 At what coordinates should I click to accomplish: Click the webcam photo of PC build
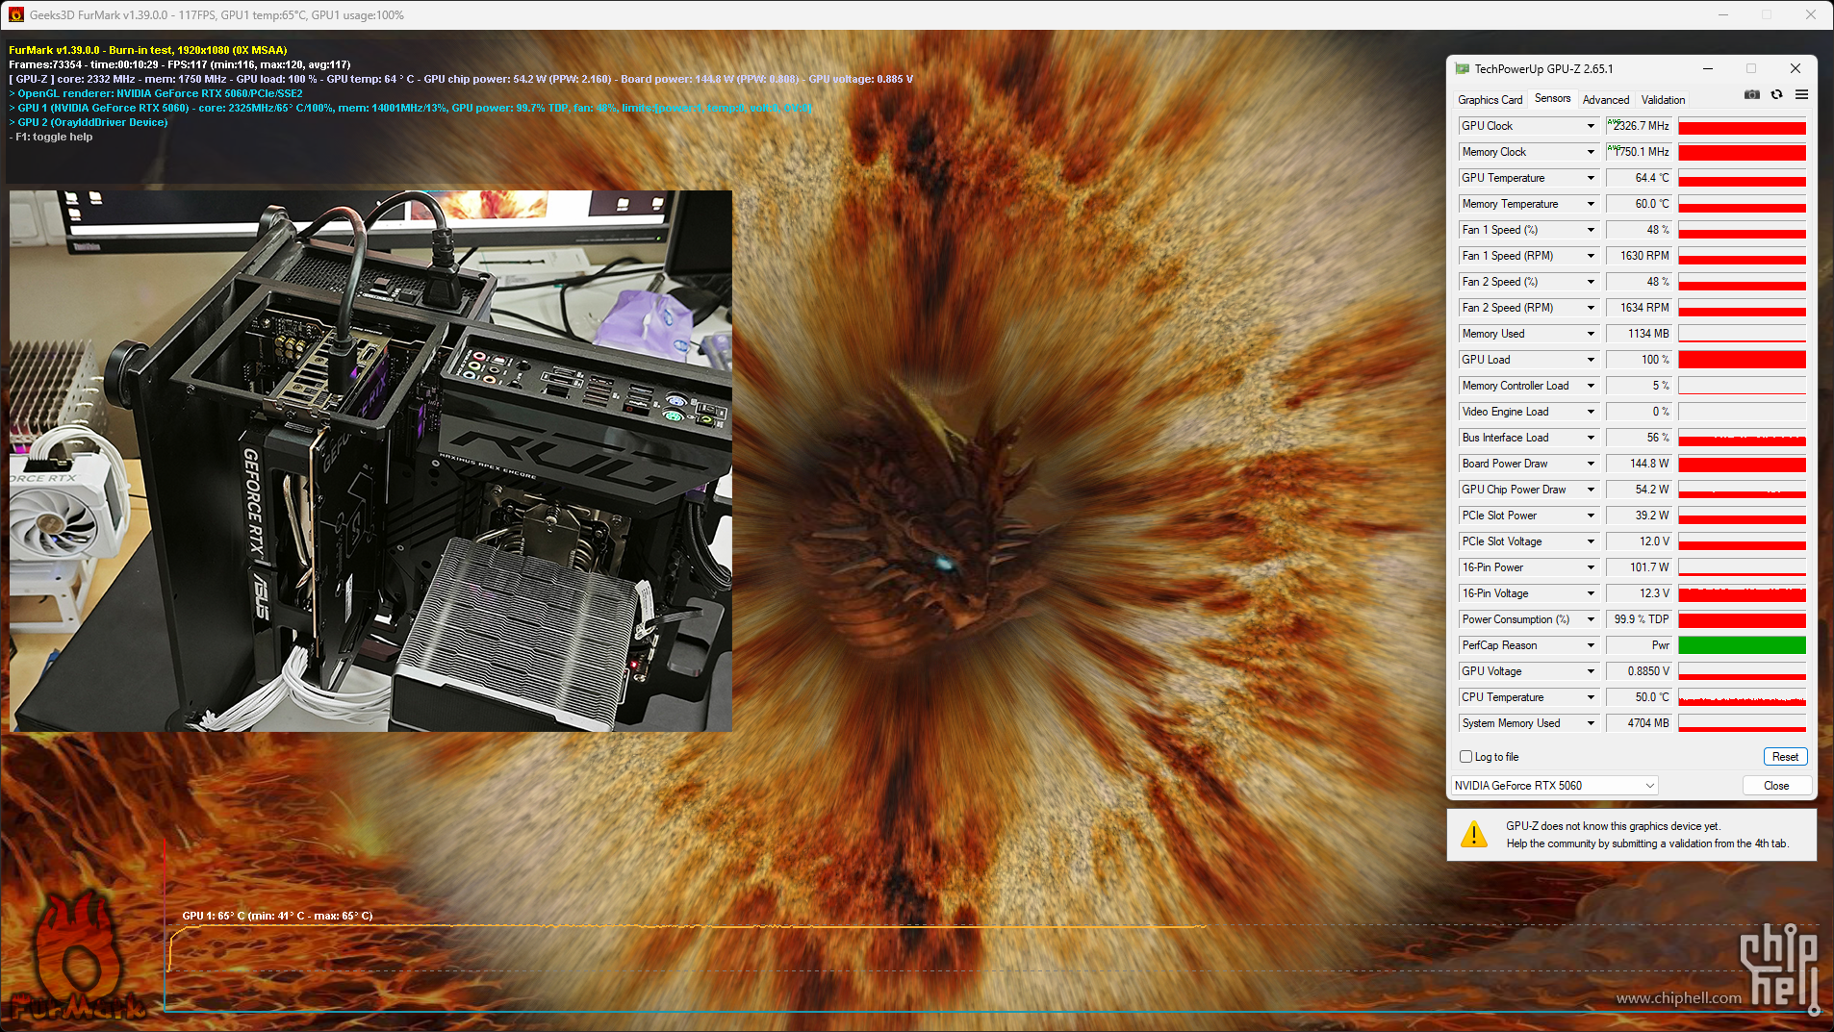coord(370,461)
